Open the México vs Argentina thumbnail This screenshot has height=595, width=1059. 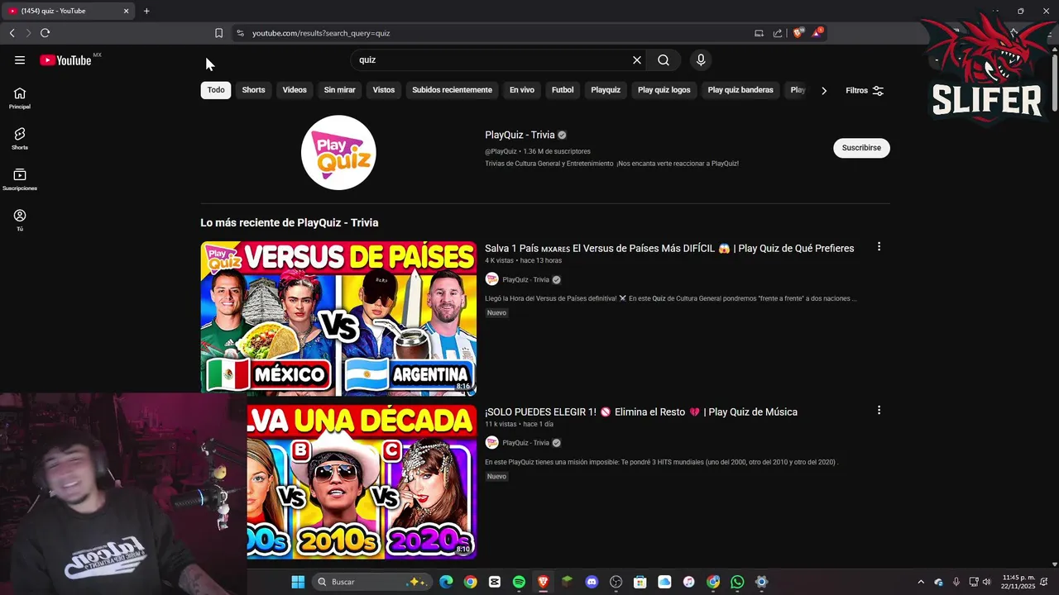pos(338,318)
